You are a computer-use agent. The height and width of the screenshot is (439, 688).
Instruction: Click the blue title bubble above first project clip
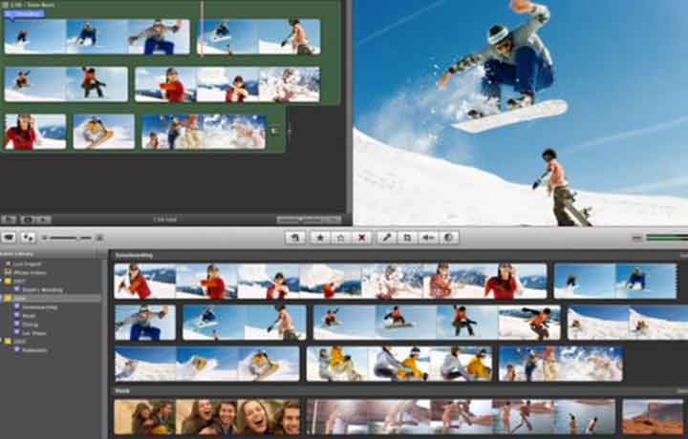click(x=24, y=13)
